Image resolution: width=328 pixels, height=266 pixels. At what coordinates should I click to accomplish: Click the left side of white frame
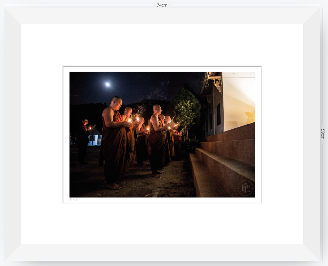tap(13, 134)
